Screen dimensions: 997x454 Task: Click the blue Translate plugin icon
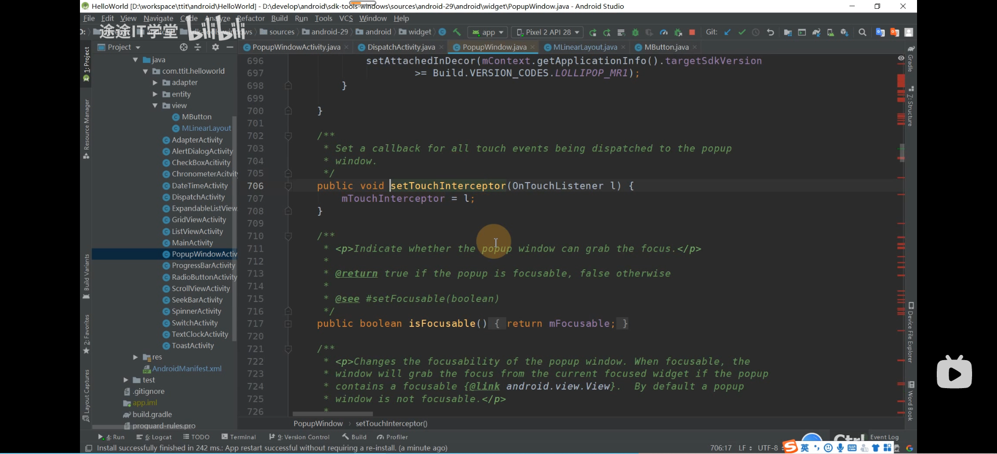[x=880, y=32]
